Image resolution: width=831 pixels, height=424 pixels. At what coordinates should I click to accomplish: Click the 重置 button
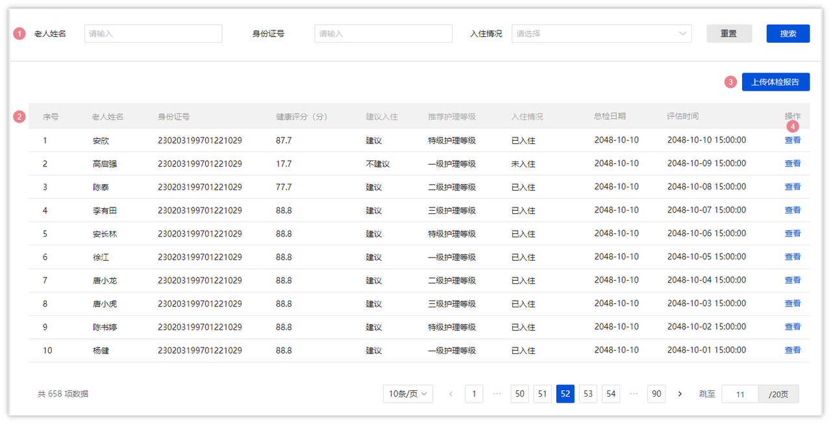pyautogui.click(x=729, y=34)
